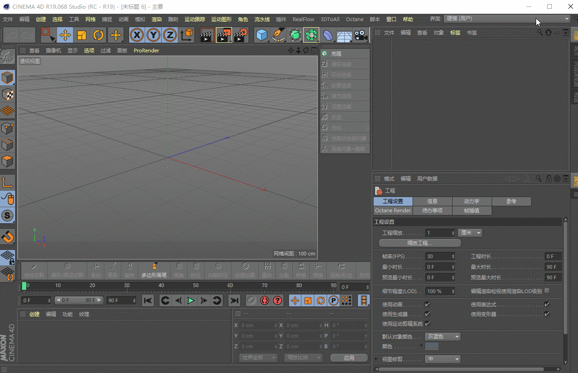This screenshot has width=578, height=373.
Task: Select the Move tool in top toolbar
Action: coord(65,35)
